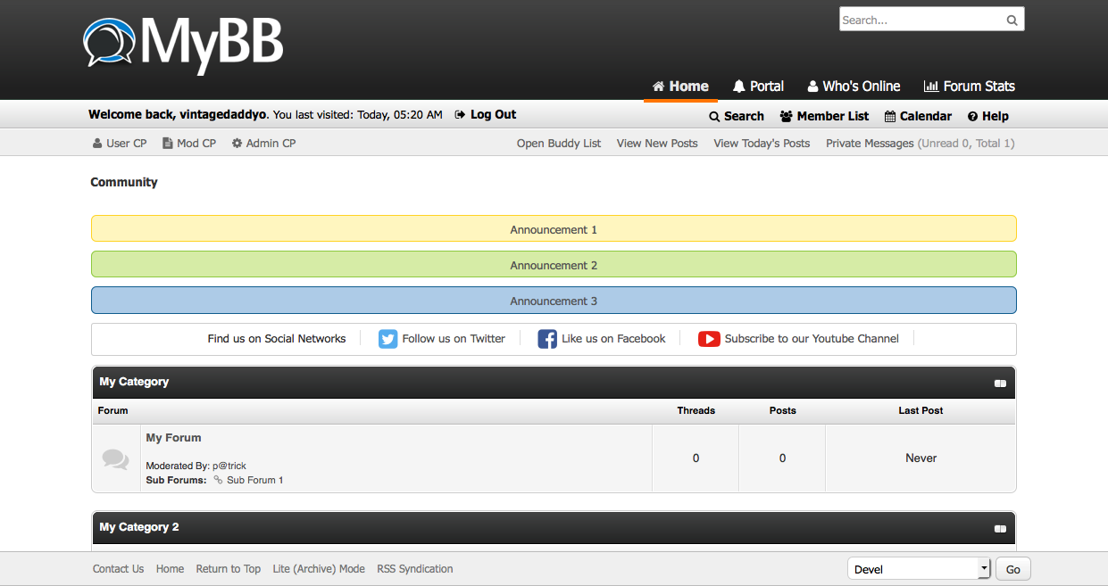Viewport: 1108px width, 586px height.
Task: Click the Portal bell icon
Action: tap(739, 87)
